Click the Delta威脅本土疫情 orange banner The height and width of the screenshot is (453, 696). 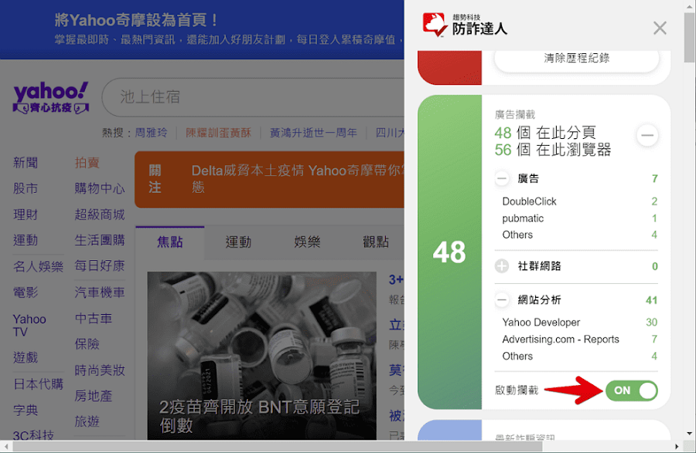pos(269,179)
